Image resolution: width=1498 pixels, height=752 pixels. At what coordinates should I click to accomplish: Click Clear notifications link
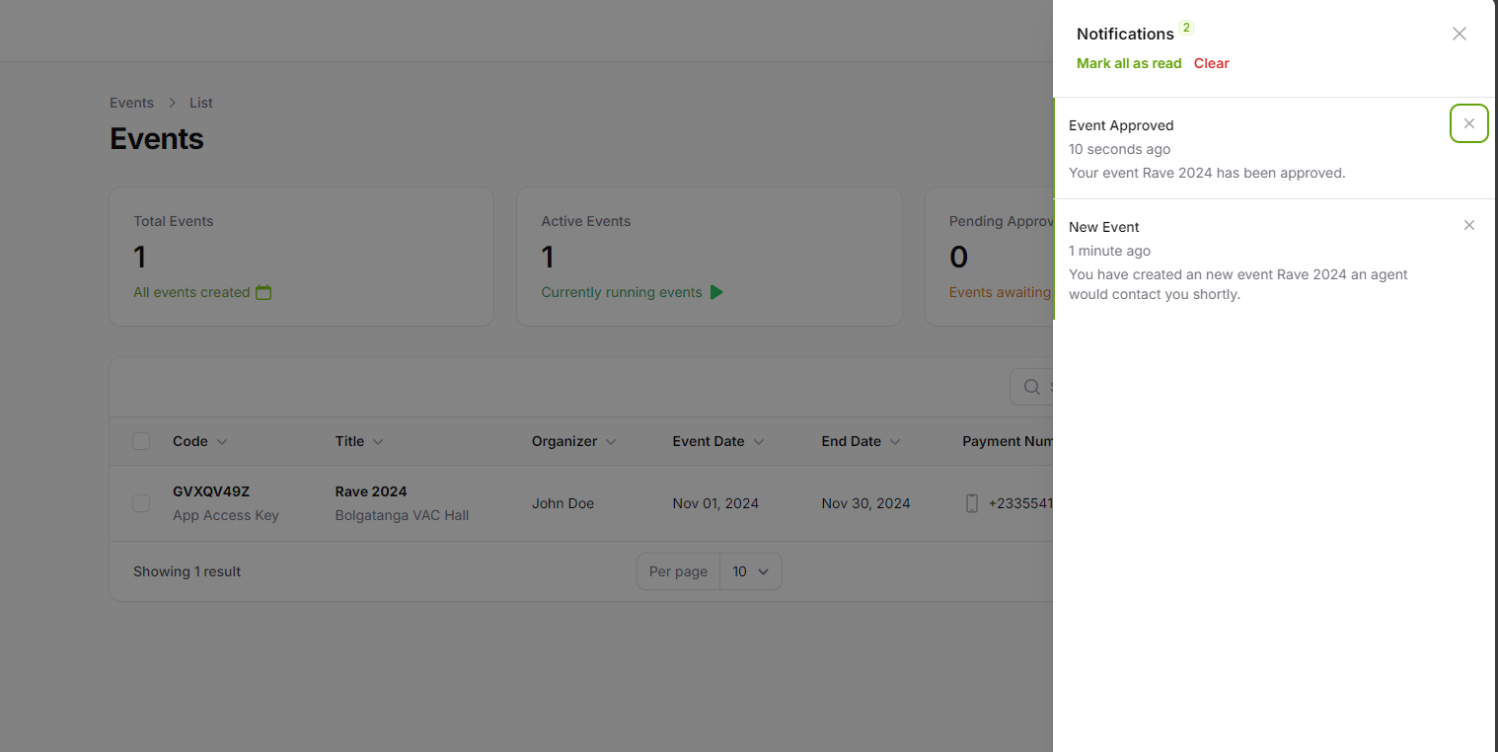pyautogui.click(x=1212, y=63)
